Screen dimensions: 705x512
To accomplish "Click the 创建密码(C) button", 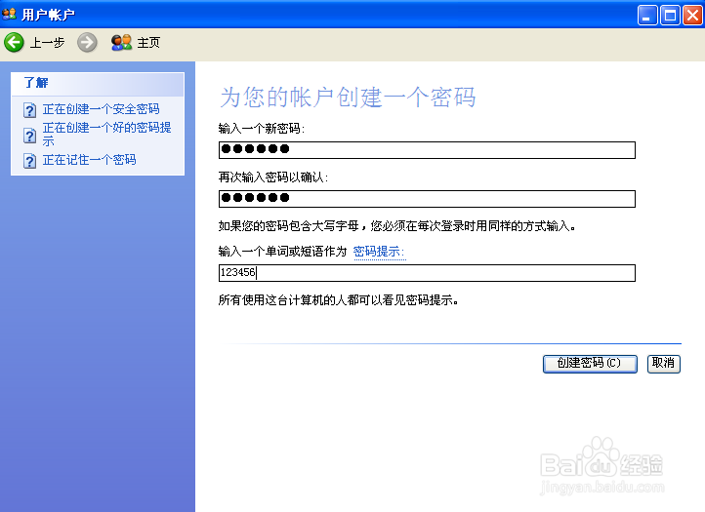I will pyautogui.click(x=590, y=364).
